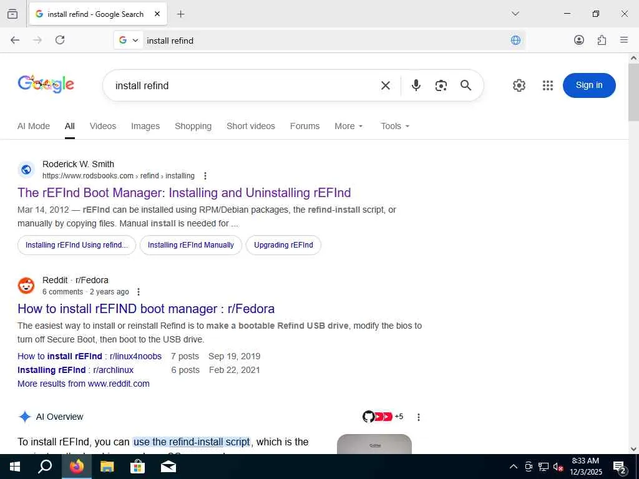639x479 pixels.
Task: Go back with the browser back arrow
Action: click(15, 40)
